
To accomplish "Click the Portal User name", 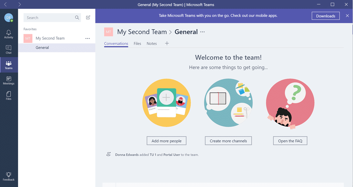I will [172, 155].
